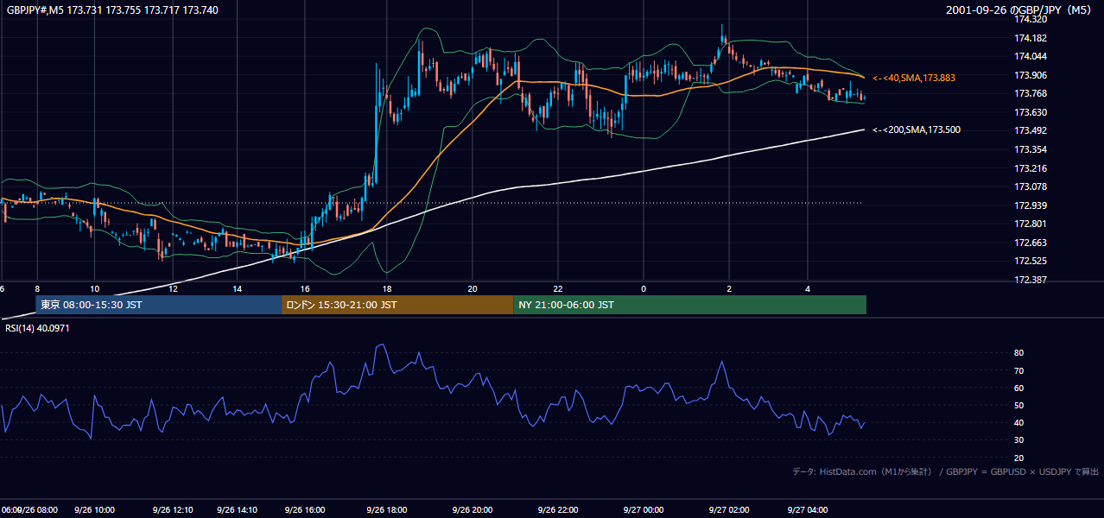Click price axis value 172.525
The width and height of the screenshot is (1104, 518).
1031,261
